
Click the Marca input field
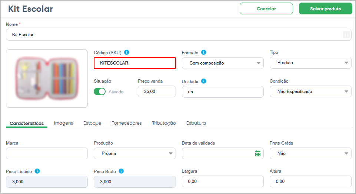pos(47,153)
